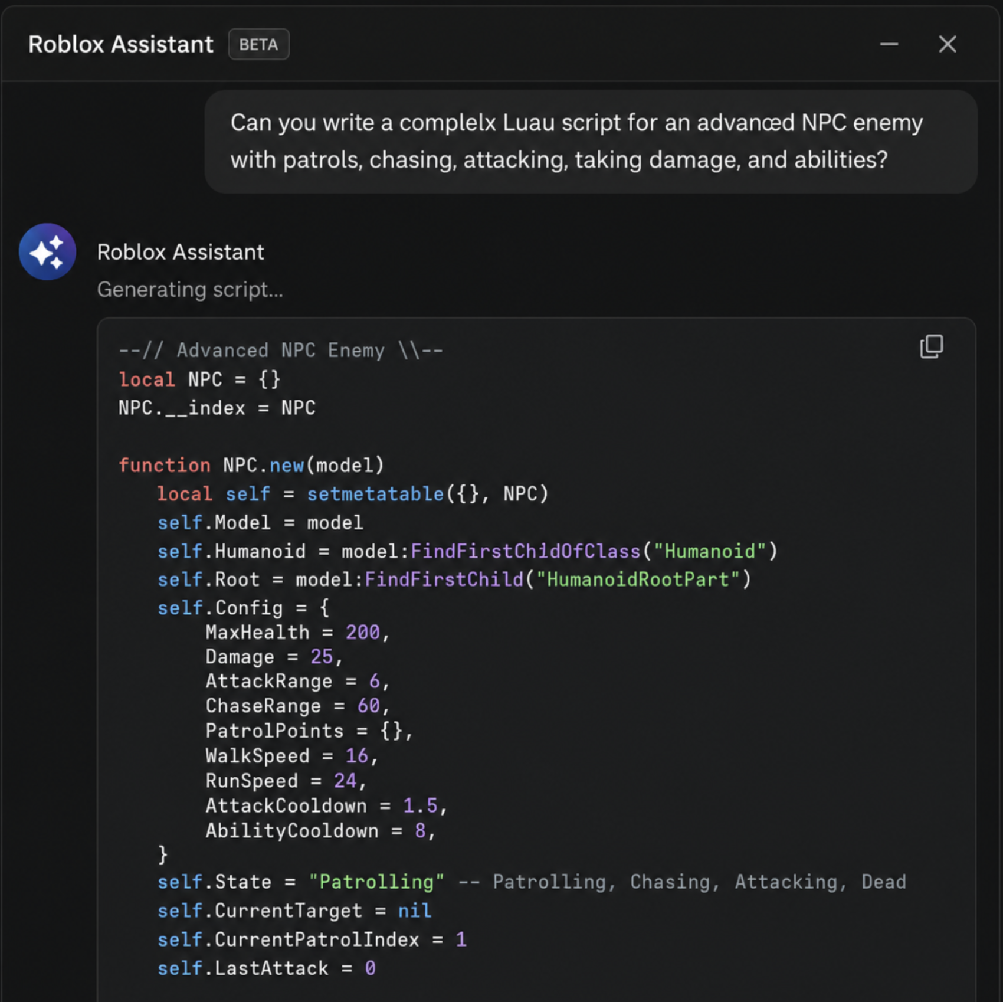Click the FindFirstChildOfClass "Humanoid" line
Screen dimensions: 1003x1002
coord(468,551)
